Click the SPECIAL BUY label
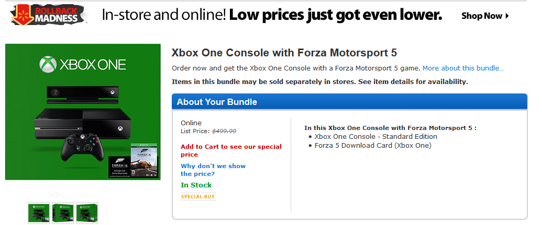 pyautogui.click(x=198, y=197)
